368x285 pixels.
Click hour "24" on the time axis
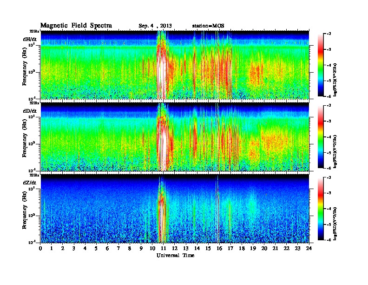click(309, 248)
